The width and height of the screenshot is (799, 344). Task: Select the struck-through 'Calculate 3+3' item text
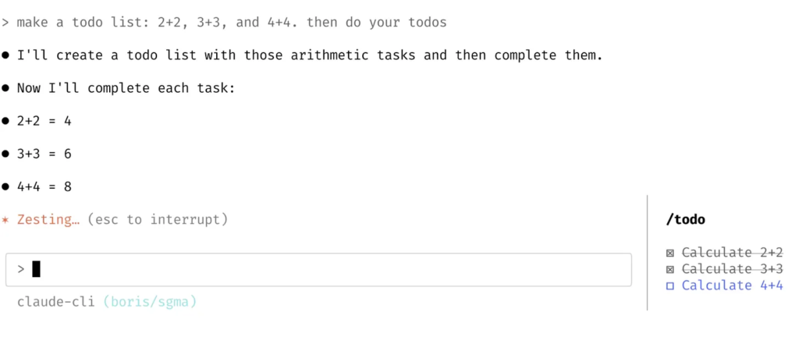732,269
